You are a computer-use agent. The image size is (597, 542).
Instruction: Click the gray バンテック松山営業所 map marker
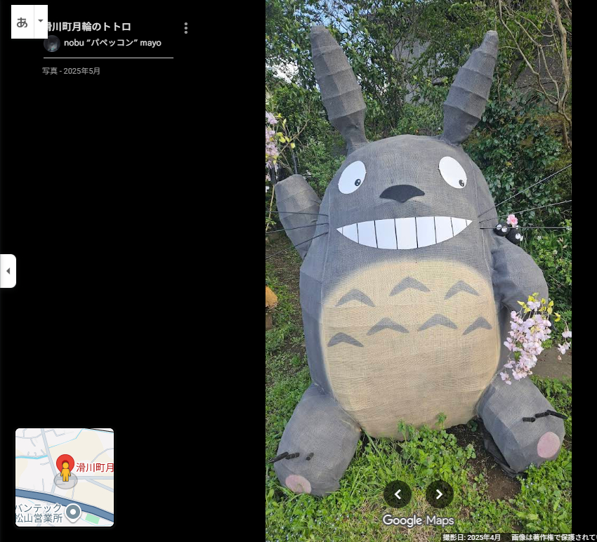tap(73, 510)
